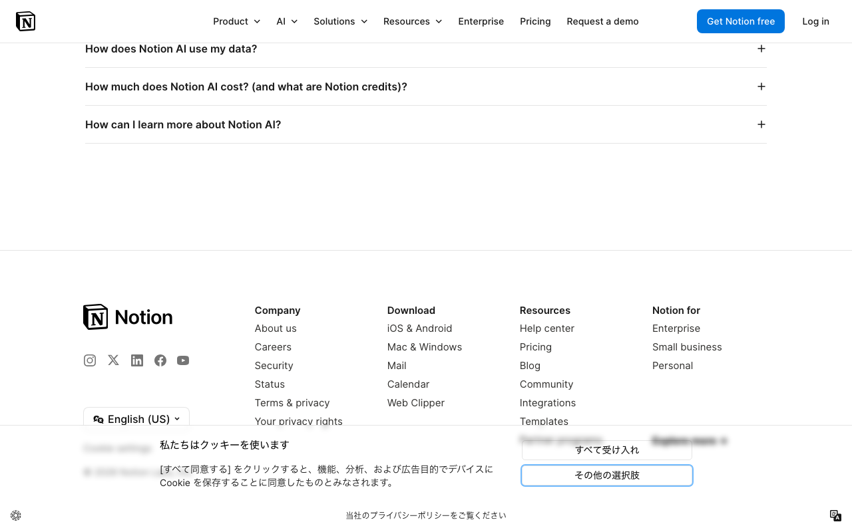The image size is (852, 532).
Task: Click the Download footer heading
Action: [411, 311]
